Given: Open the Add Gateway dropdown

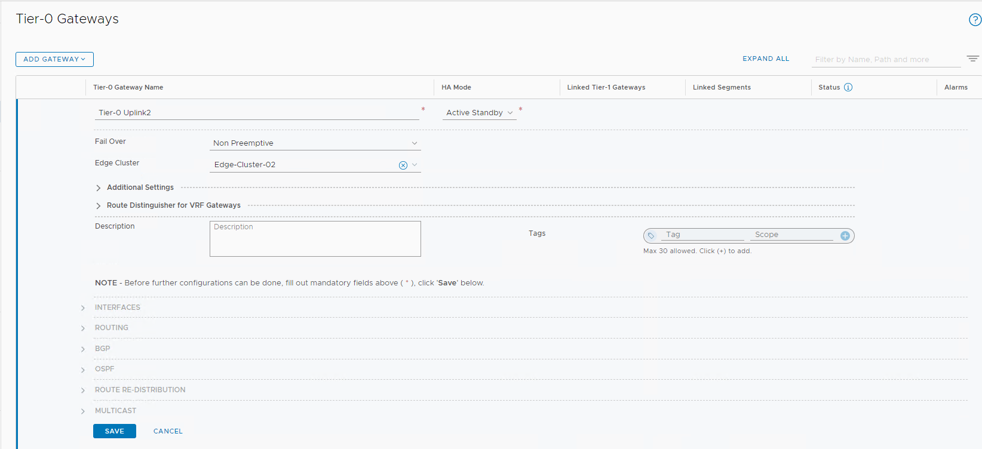Looking at the screenshot, I should (54, 59).
